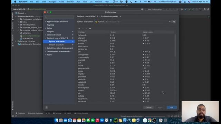Expand Build, Execution, Deployment
The height and width of the screenshot is (124, 221).
tap(60, 48)
